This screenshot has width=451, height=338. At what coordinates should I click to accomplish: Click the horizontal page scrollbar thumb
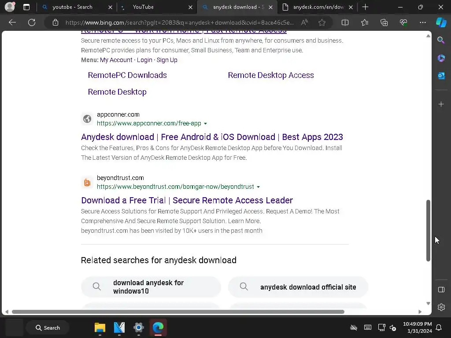[178, 312]
